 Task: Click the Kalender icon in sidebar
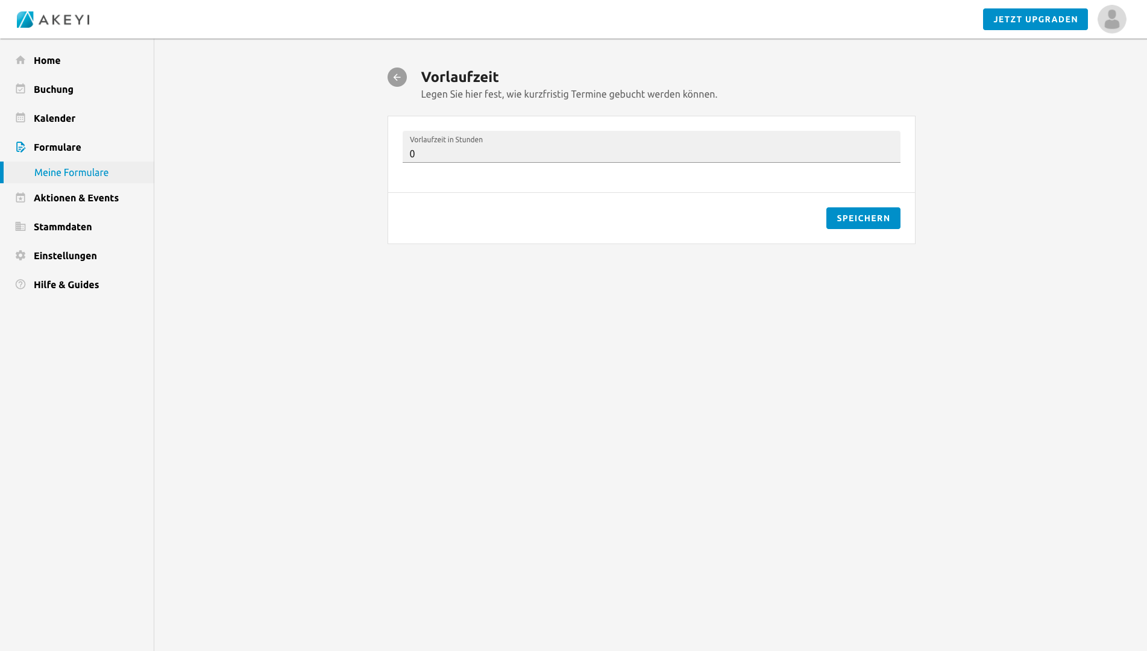pyautogui.click(x=20, y=118)
